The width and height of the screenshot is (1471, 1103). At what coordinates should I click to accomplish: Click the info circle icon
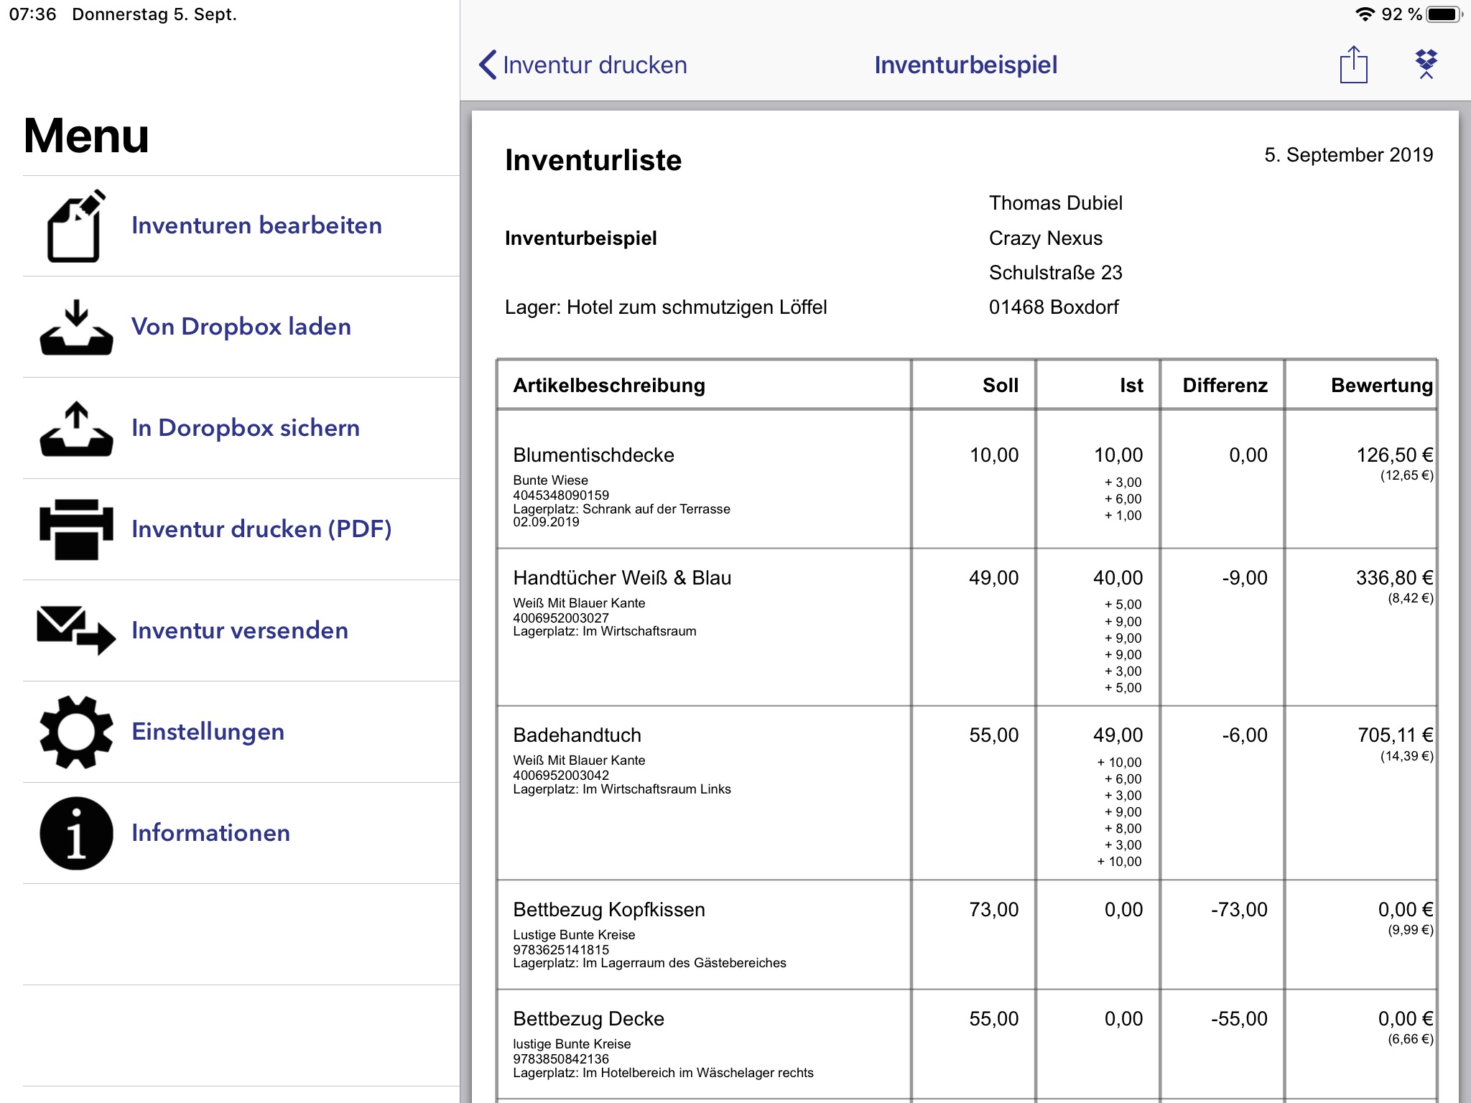(x=76, y=833)
